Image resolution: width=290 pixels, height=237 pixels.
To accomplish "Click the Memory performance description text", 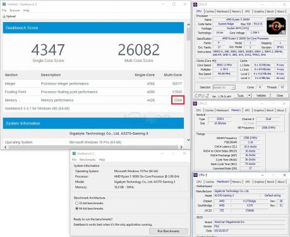I will tap(57, 100).
